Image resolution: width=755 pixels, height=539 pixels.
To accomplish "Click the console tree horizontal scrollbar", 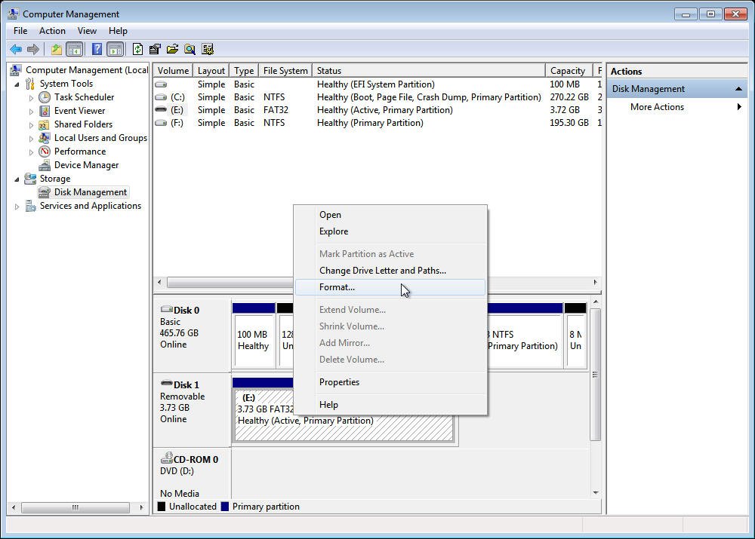I will [75, 507].
